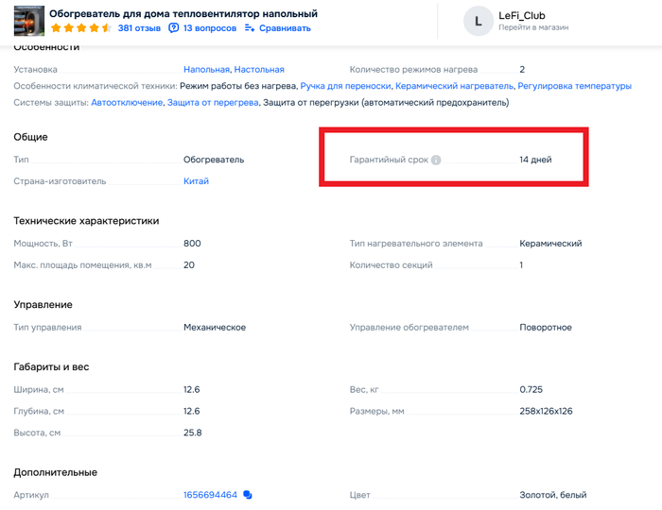Click the product thumbnail image in header
The image size is (662, 510).
pyautogui.click(x=29, y=21)
